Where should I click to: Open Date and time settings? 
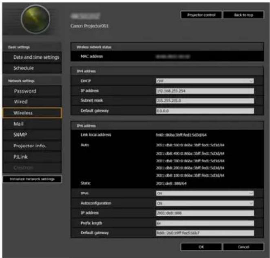pos(32,57)
